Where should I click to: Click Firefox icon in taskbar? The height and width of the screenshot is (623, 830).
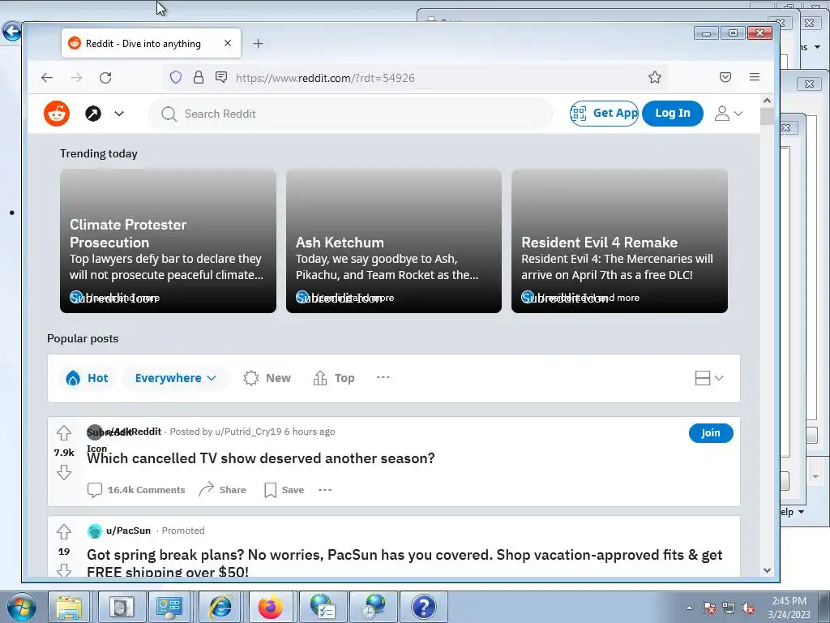[x=270, y=607]
